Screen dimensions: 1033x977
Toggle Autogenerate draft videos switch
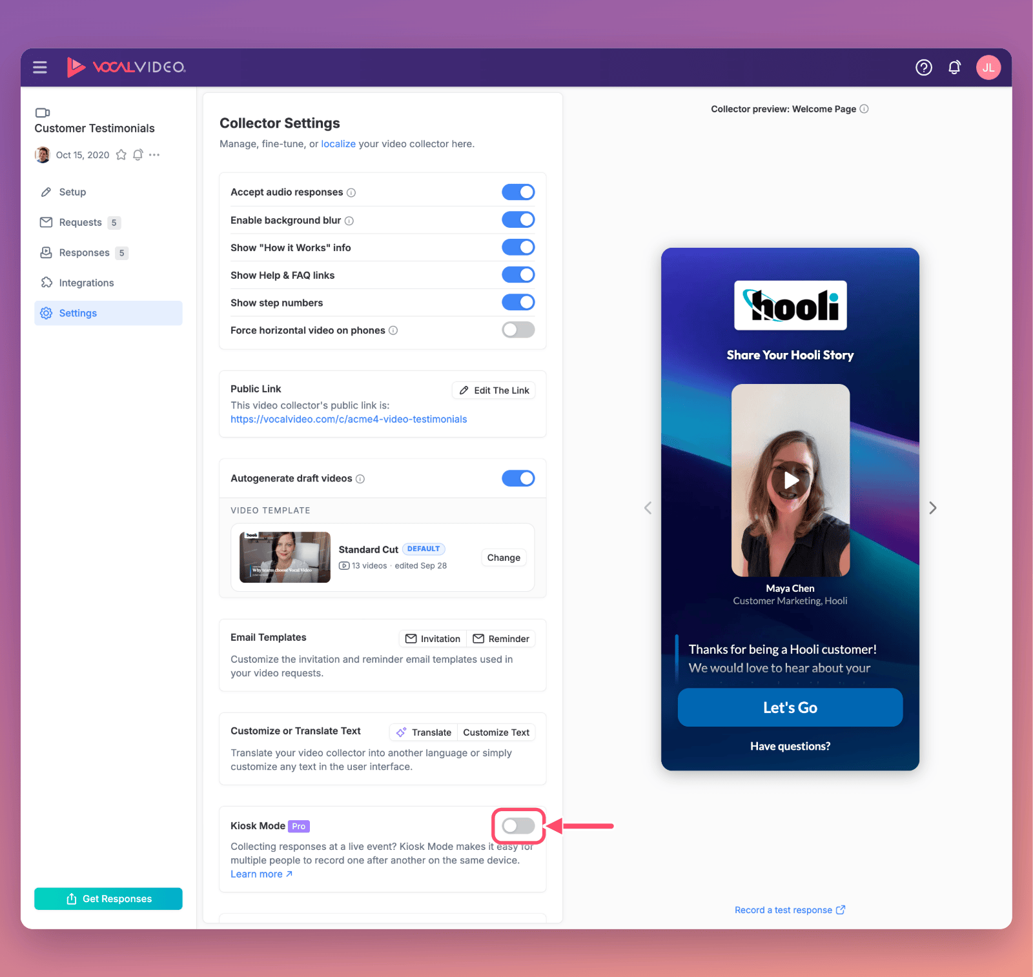tap(518, 478)
